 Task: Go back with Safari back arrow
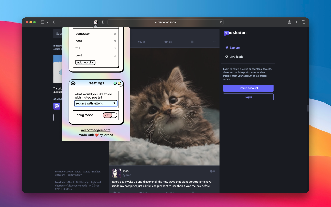point(54,22)
